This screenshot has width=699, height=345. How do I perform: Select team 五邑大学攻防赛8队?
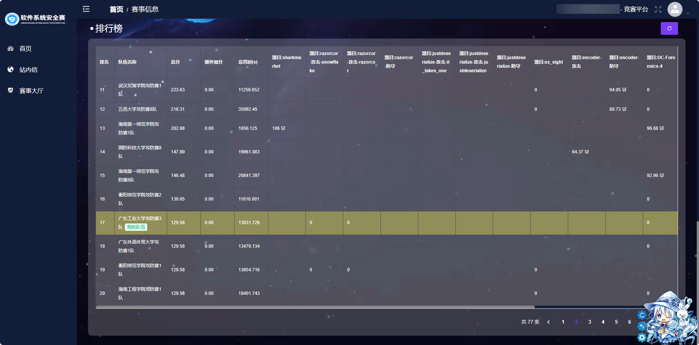138,109
